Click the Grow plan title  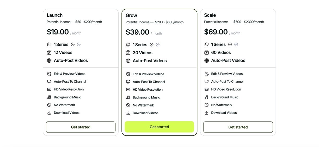tap(131, 15)
